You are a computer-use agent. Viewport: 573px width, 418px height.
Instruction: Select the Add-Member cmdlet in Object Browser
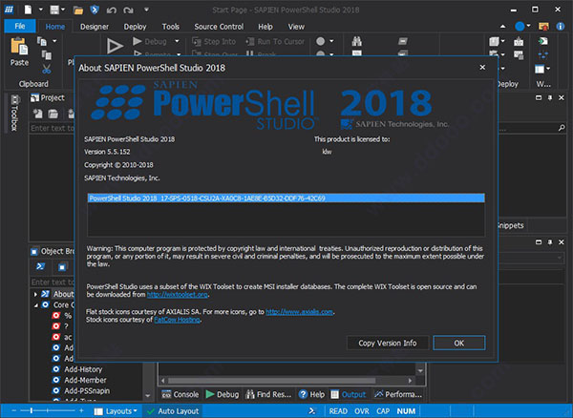pos(85,380)
